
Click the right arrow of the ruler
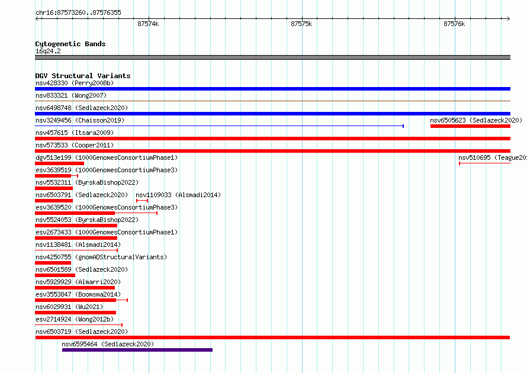pyautogui.click(x=509, y=18)
